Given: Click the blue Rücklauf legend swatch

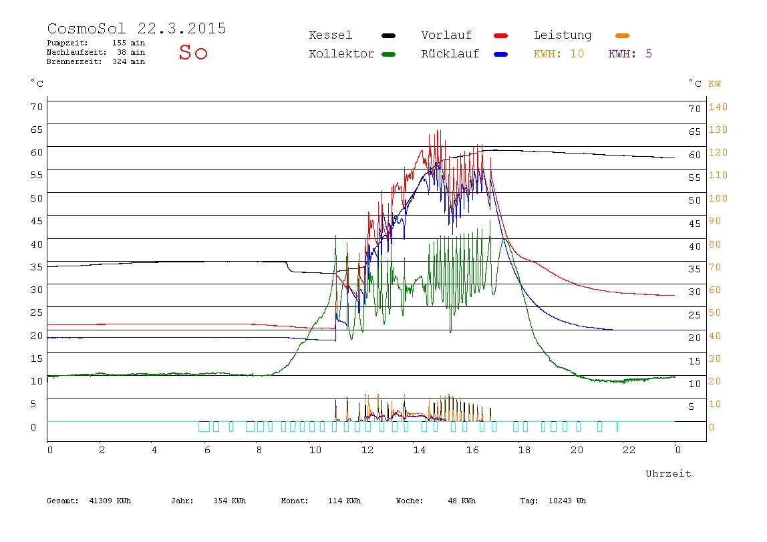Looking at the screenshot, I should pyautogui.click(x=500, y=54).
